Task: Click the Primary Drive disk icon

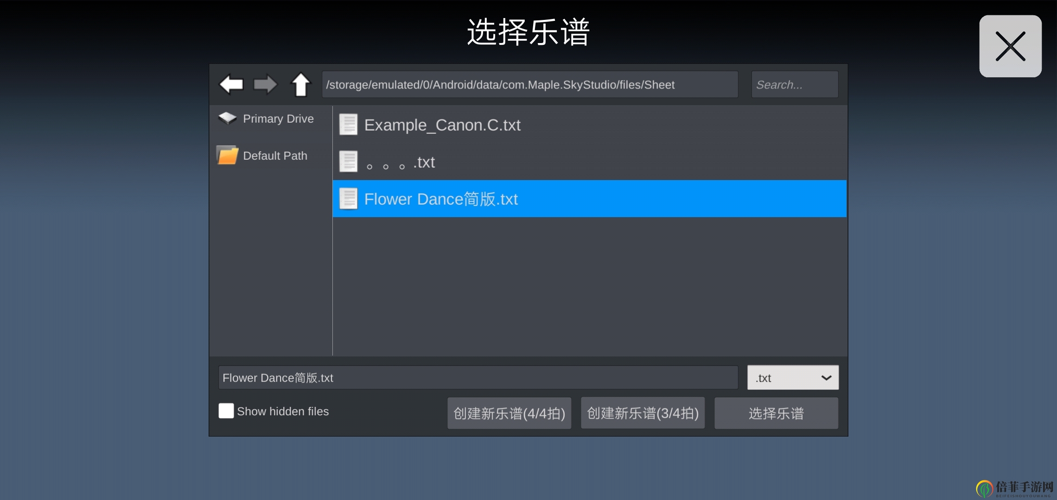Action: pos(227,118)
